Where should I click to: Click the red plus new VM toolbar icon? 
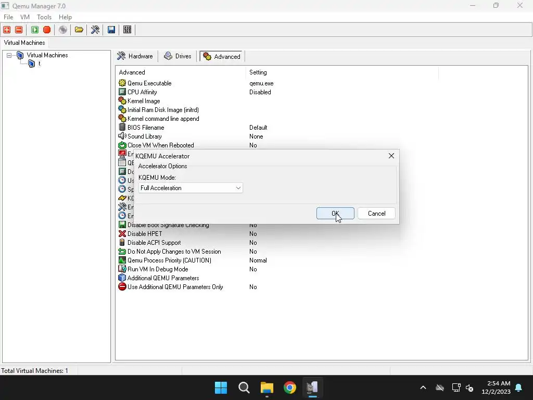point(7,30)
